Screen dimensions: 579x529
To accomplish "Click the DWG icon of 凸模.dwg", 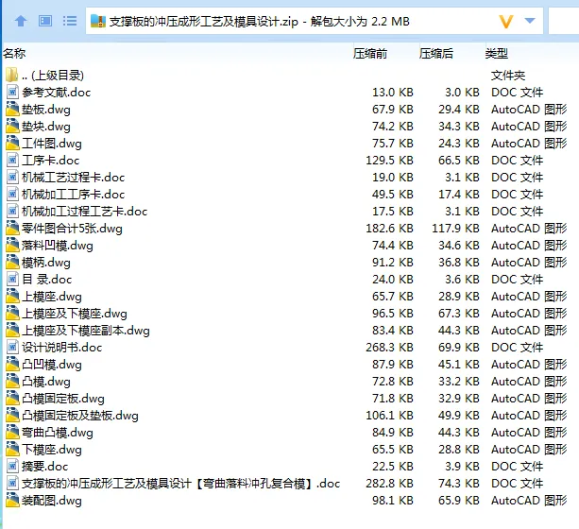I will click(x=12, y=382).
